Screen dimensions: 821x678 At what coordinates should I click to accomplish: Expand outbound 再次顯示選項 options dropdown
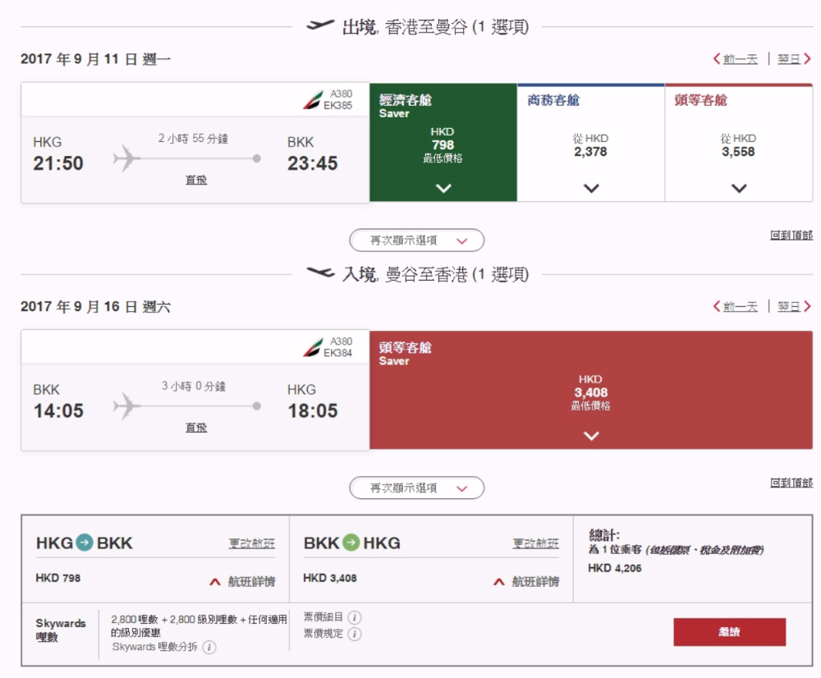coord(416,241)
